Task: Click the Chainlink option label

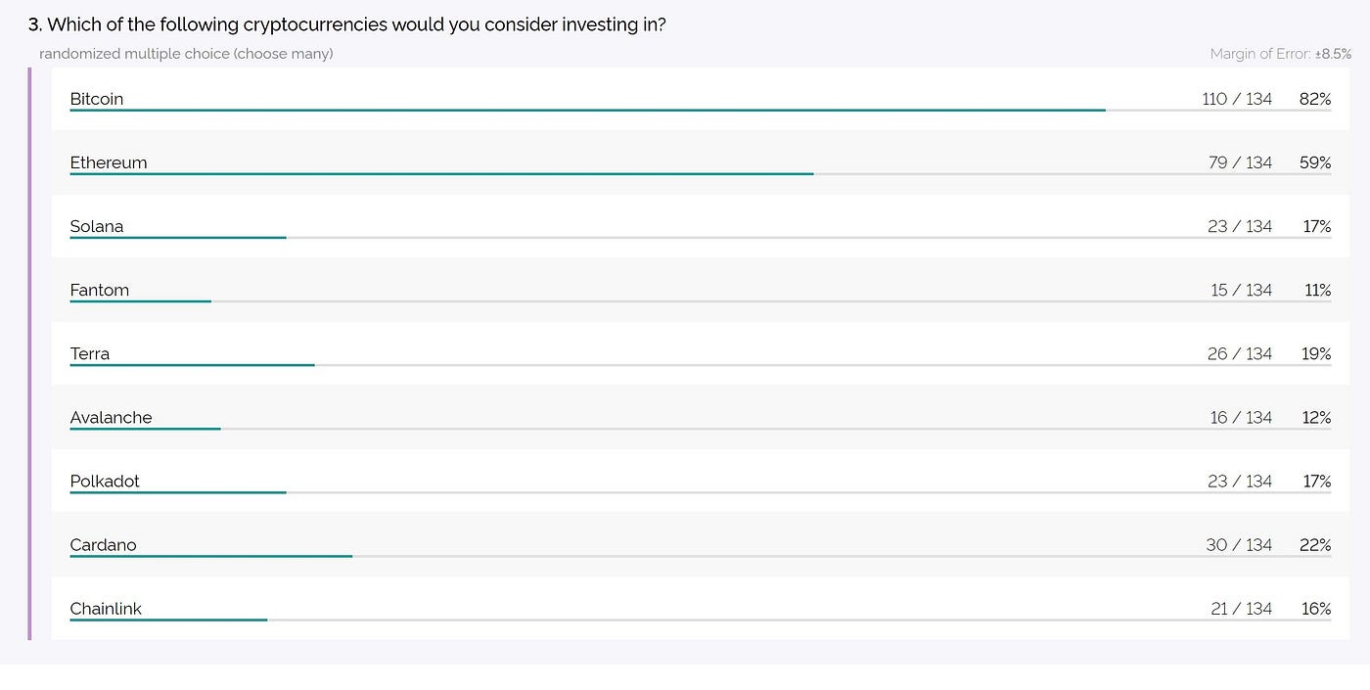Action: pos(106,608)
